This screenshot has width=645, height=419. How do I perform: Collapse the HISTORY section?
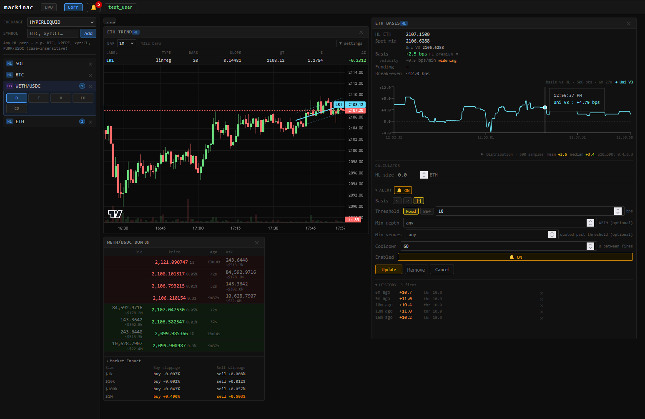(386, 285)
